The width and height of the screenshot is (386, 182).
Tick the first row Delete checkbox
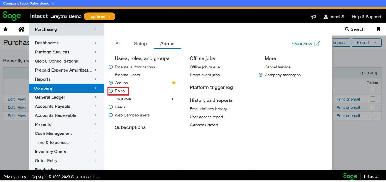[x=373, y=99]
